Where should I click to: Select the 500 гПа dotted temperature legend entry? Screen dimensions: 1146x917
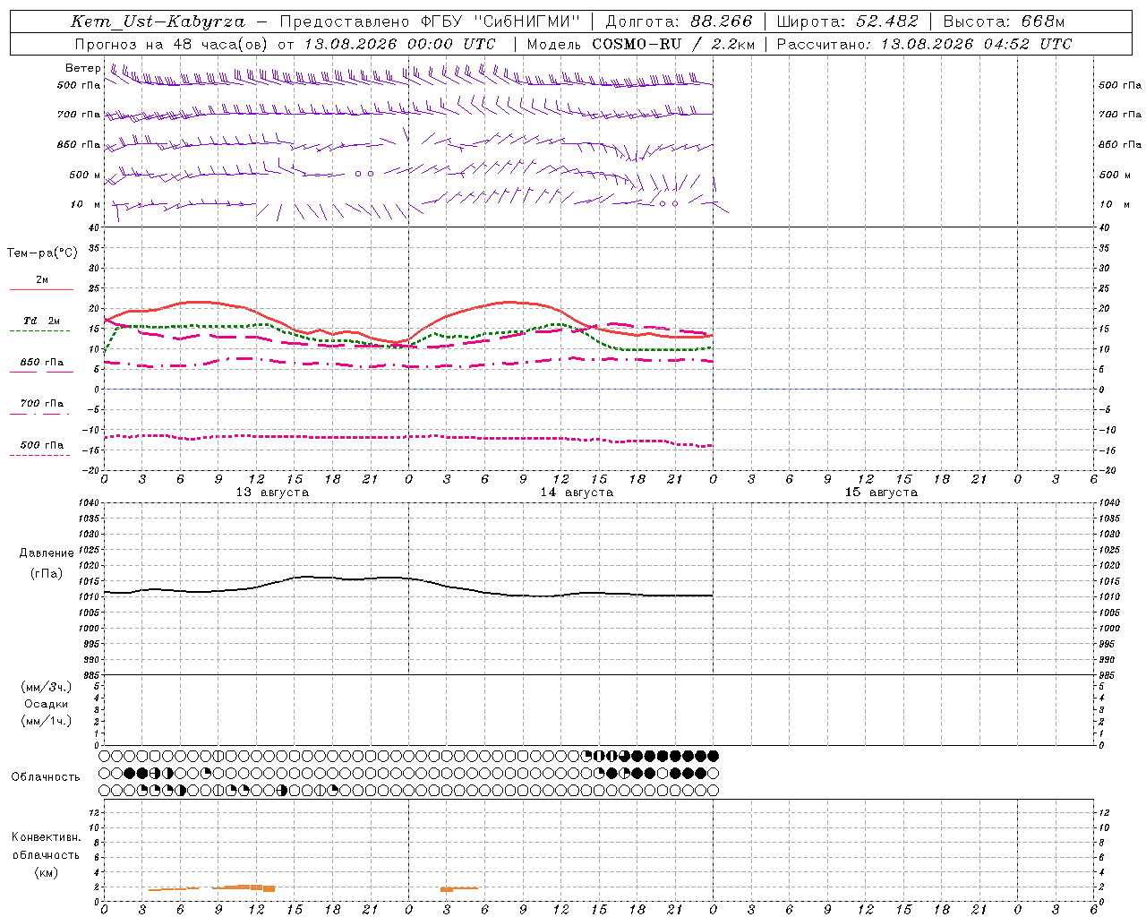[41, 449]
